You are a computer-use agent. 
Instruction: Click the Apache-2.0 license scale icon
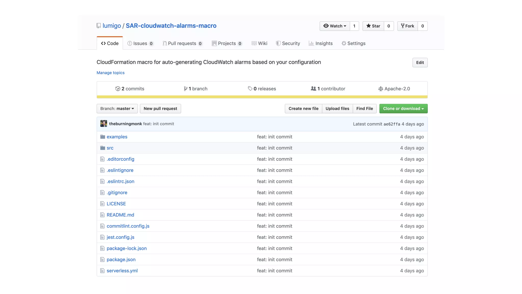tap(381, 89)
